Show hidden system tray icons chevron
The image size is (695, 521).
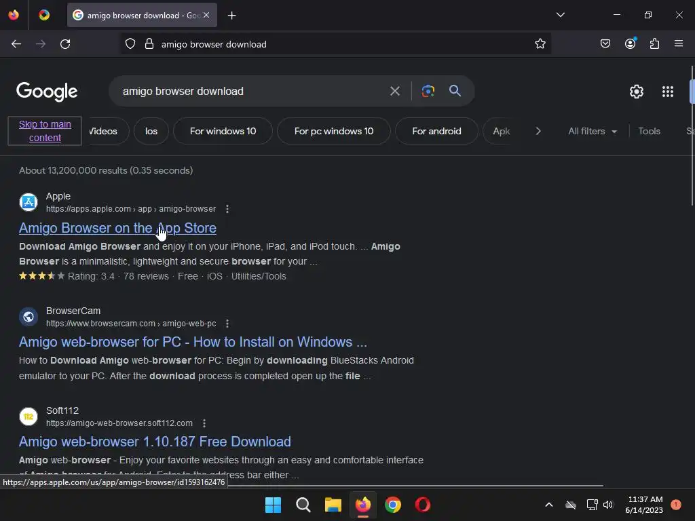pos(548,505)
